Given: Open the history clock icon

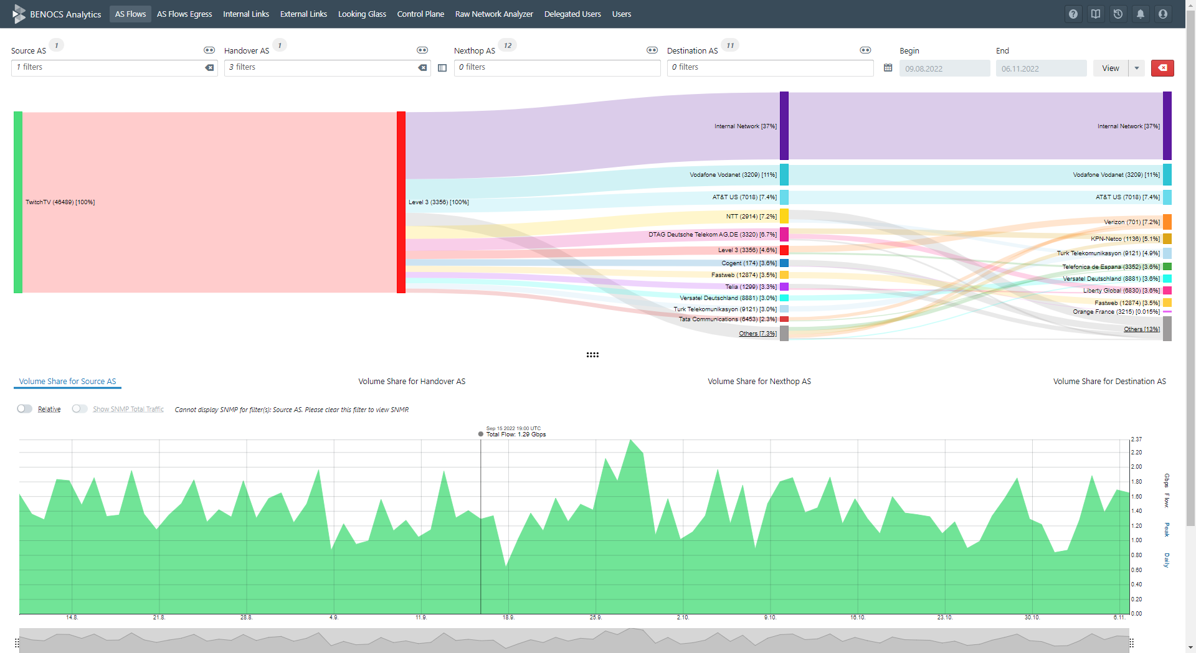Looking at the screenshot, I should pyautogui.click(x=1118, y=14).
